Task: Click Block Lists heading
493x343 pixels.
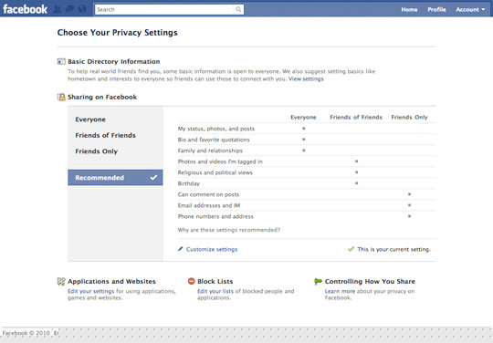Action: pos(215,282)
